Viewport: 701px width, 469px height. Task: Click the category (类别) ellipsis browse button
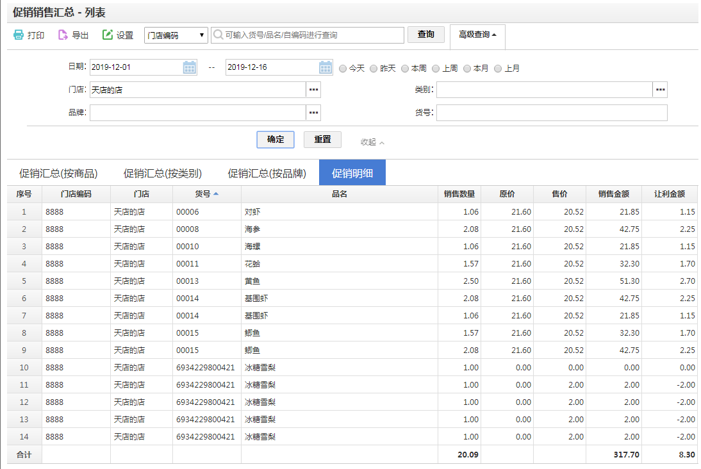660,90
